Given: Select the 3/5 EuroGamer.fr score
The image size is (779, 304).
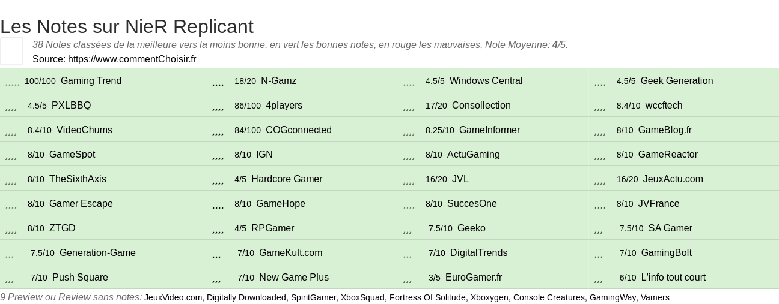Looking at the screenshot, I should pos(435,278).
